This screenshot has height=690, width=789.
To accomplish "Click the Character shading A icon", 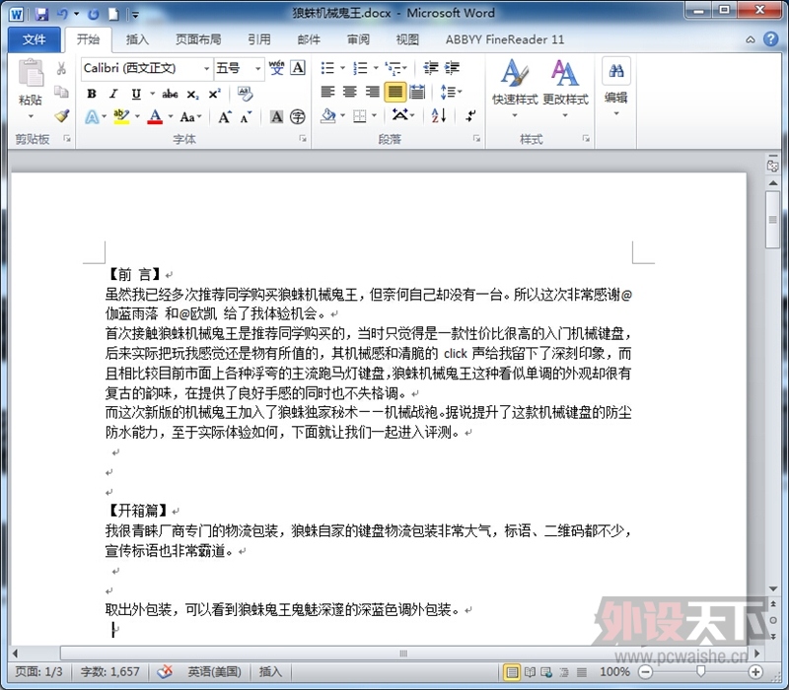I will tap(276, 117).
